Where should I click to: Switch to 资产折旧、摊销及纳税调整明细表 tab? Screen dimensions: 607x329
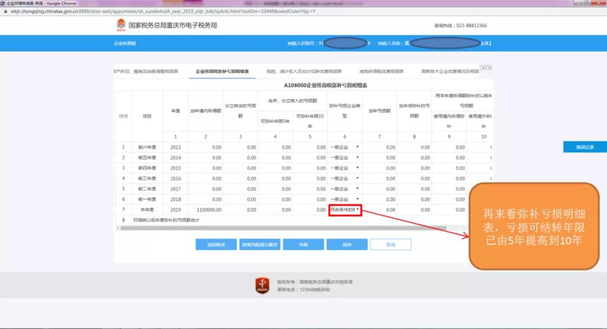click(146, 71)
